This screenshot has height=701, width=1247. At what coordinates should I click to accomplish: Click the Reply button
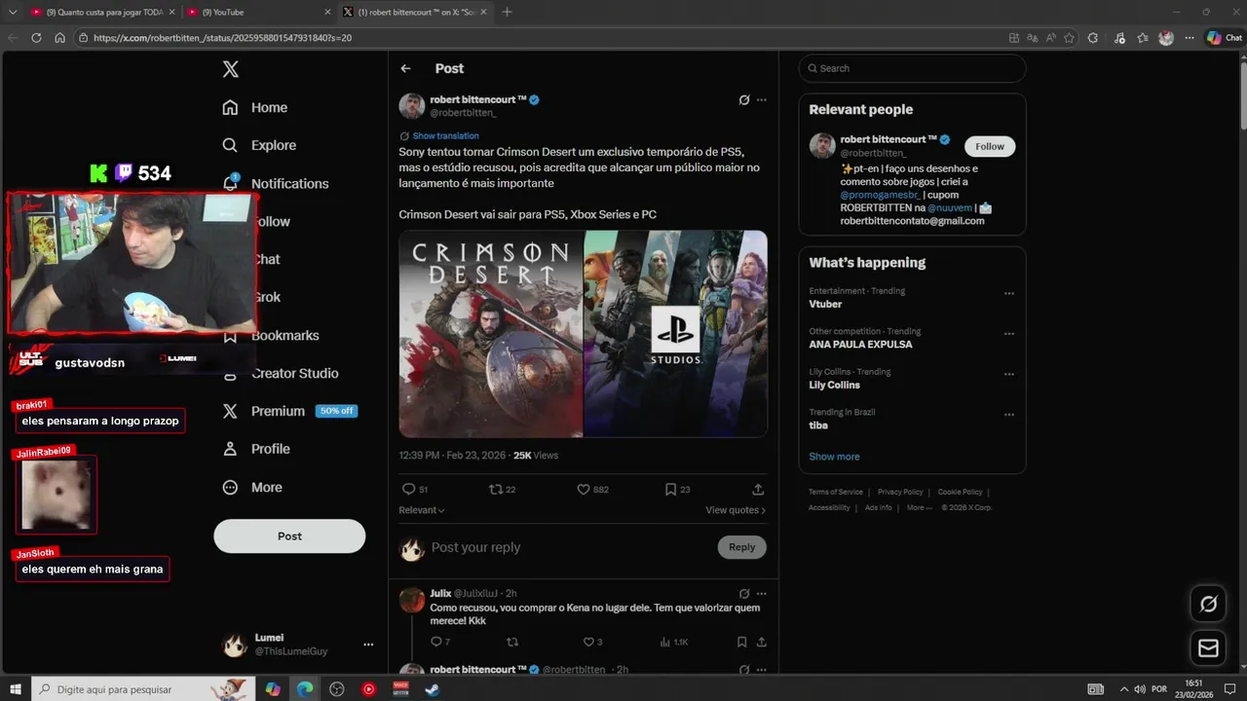pos(741,547)
